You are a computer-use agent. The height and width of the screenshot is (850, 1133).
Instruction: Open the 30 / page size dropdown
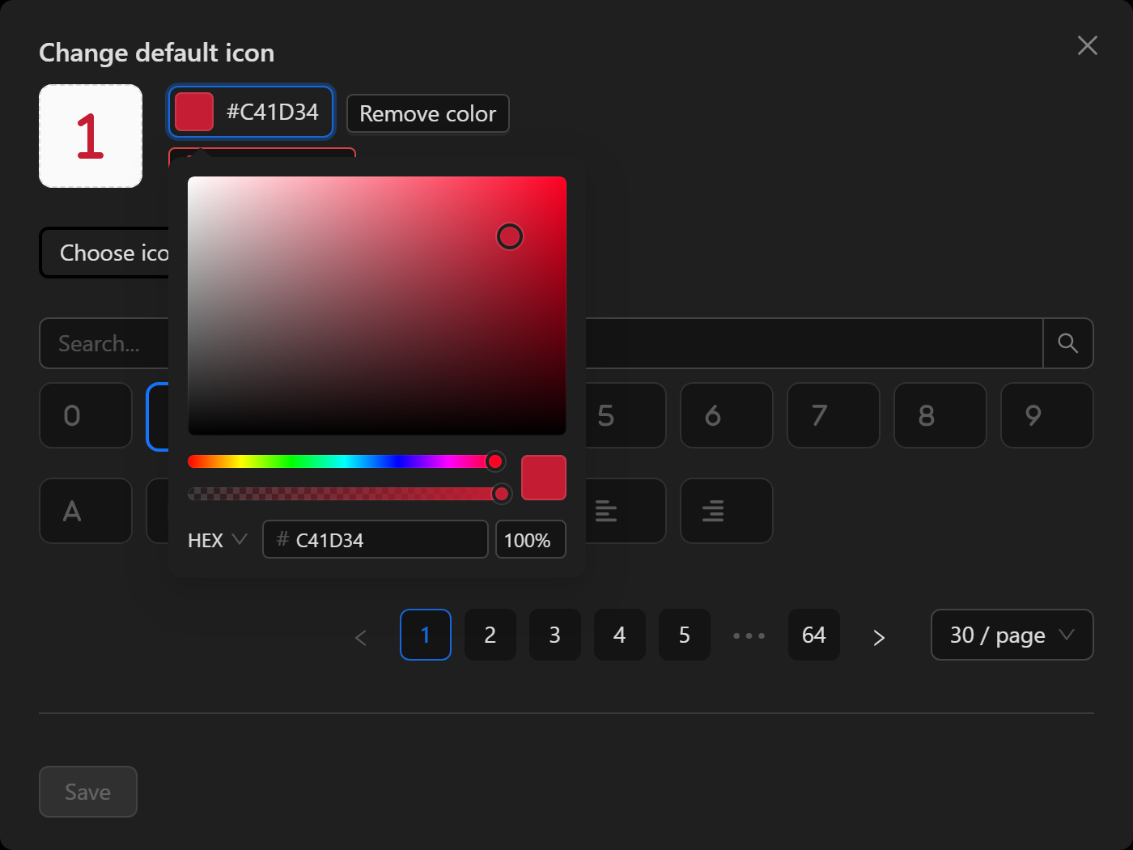click(x=1012, y=635)
